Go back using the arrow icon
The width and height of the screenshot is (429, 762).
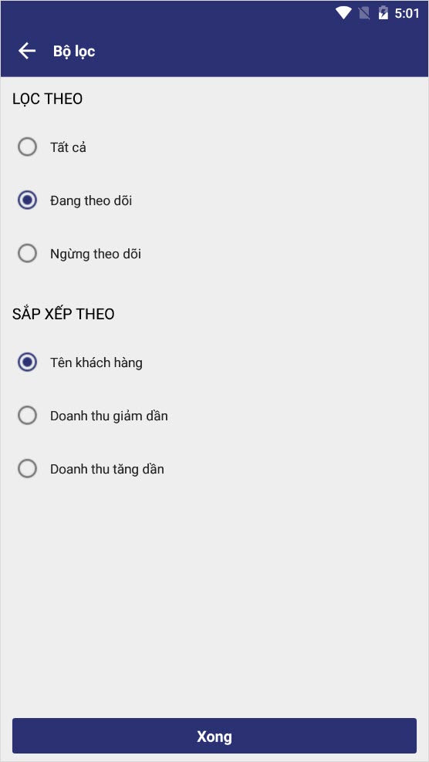(27, 51)
